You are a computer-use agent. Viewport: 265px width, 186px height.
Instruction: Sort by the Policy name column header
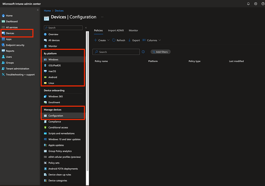[x=101, y=61]
